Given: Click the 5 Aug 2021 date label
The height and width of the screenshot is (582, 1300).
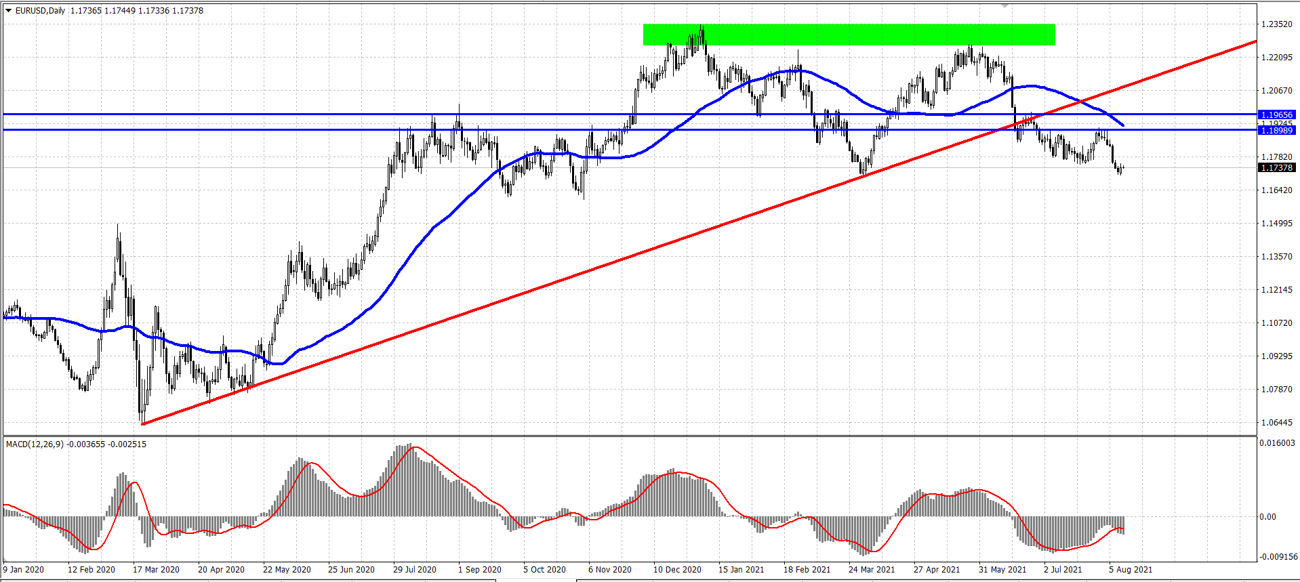Looking at the screenshot, I should [x=1131, y=570].
